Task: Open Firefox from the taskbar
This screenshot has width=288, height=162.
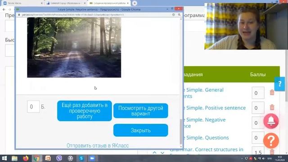Action: [x=26, y=158]
